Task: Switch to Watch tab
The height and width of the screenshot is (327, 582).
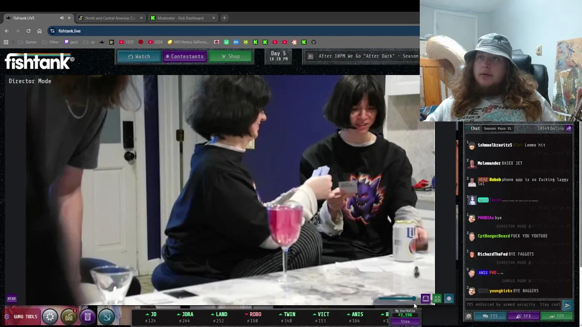Action: click(139, 56)
